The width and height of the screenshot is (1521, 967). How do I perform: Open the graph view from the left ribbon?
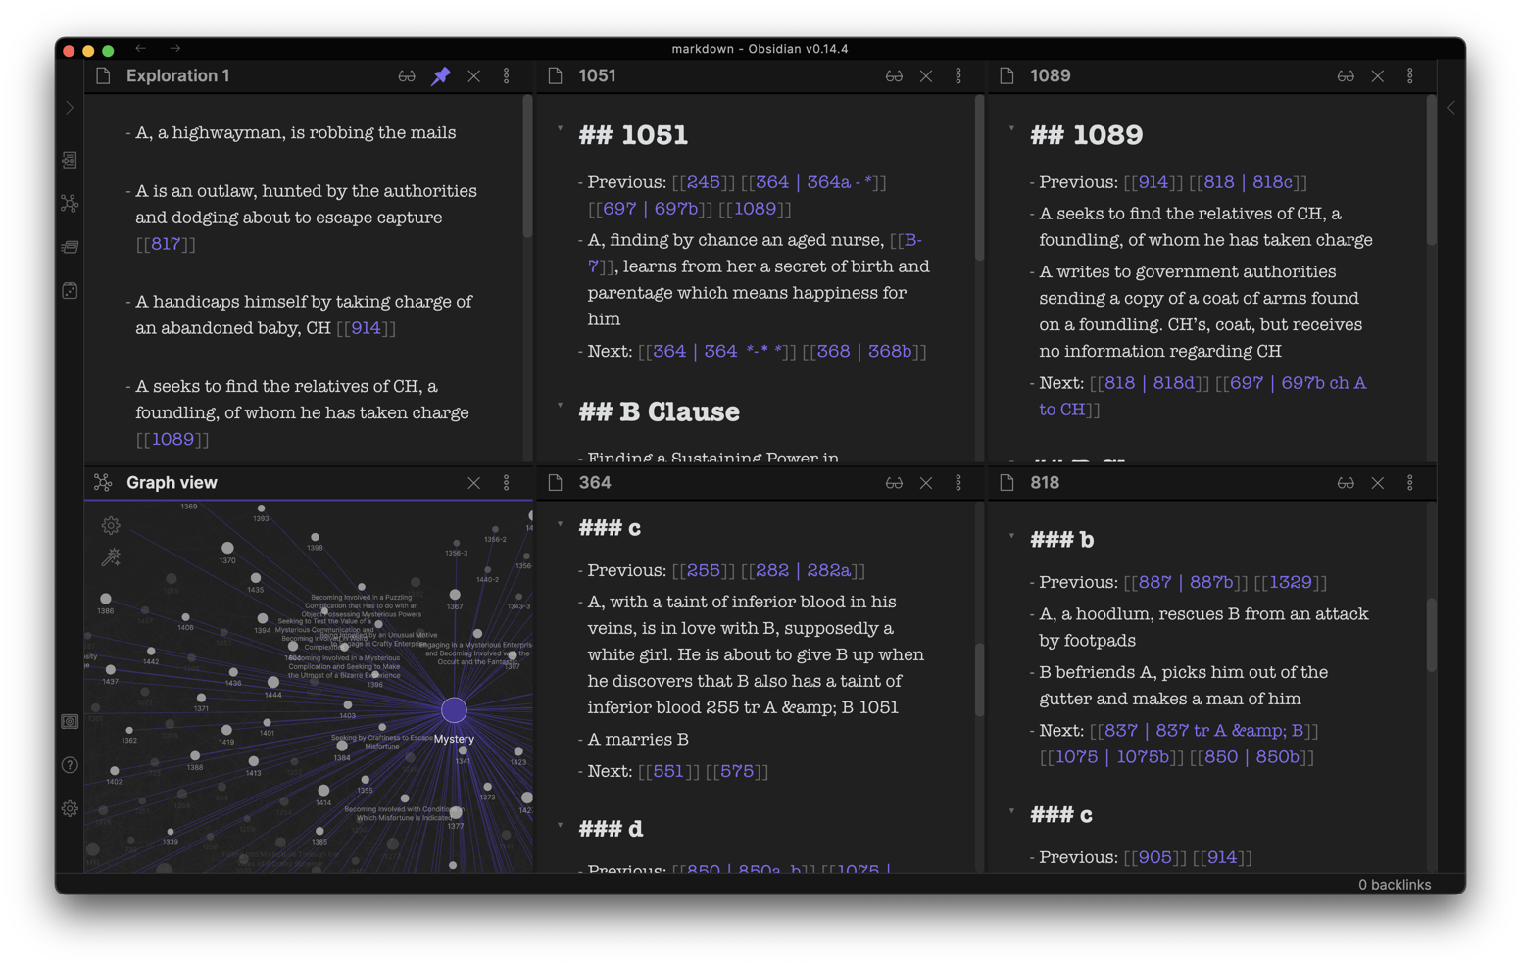70,204
